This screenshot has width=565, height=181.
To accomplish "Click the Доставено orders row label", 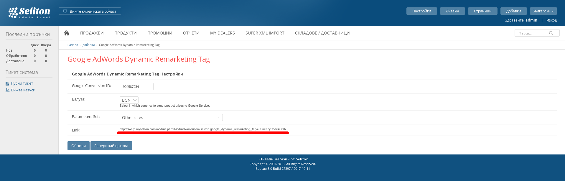I will point(15,61).
